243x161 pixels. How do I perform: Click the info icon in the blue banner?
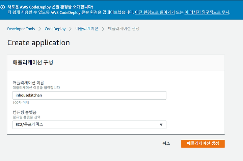click(3, 7)
